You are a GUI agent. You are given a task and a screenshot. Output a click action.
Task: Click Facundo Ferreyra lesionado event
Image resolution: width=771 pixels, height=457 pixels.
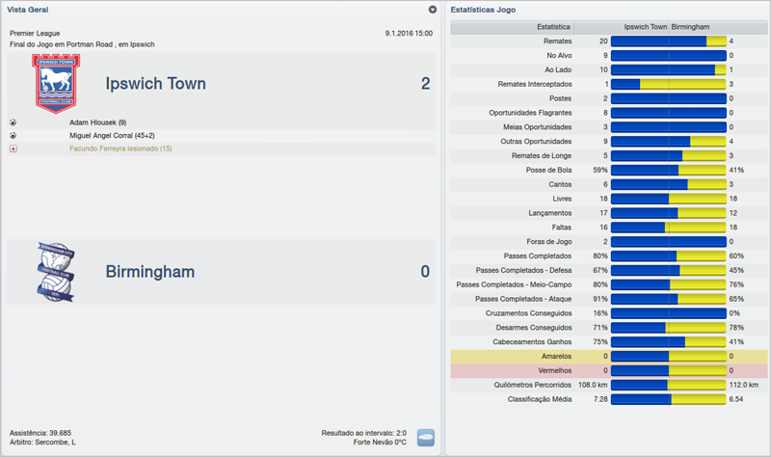tap(120, 148)
